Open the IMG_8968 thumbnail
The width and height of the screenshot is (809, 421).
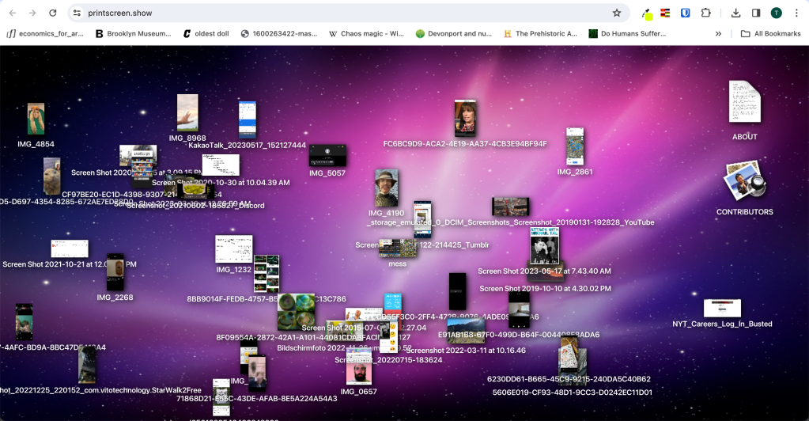click(187, 112)
